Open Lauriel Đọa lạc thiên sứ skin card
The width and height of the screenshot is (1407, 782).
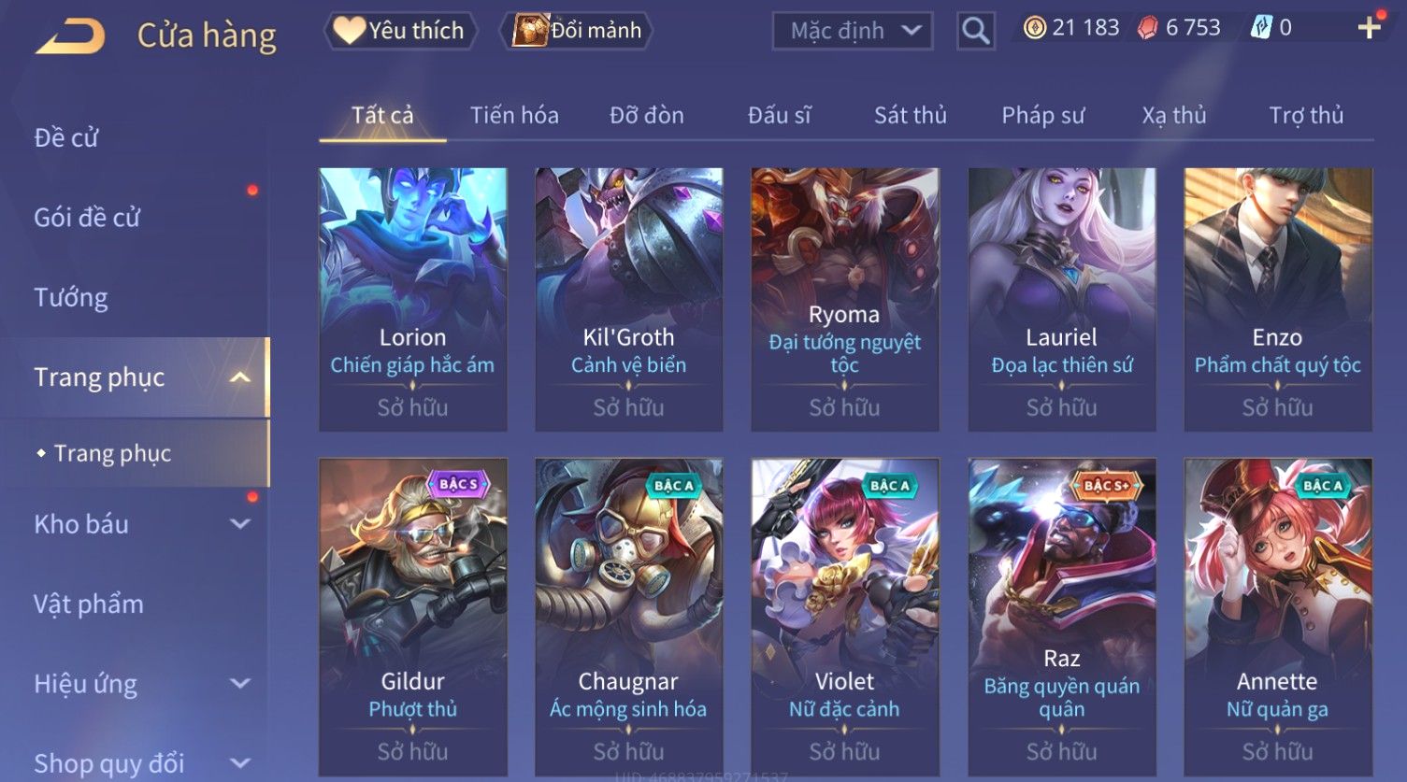click(x=1061, y=299)
